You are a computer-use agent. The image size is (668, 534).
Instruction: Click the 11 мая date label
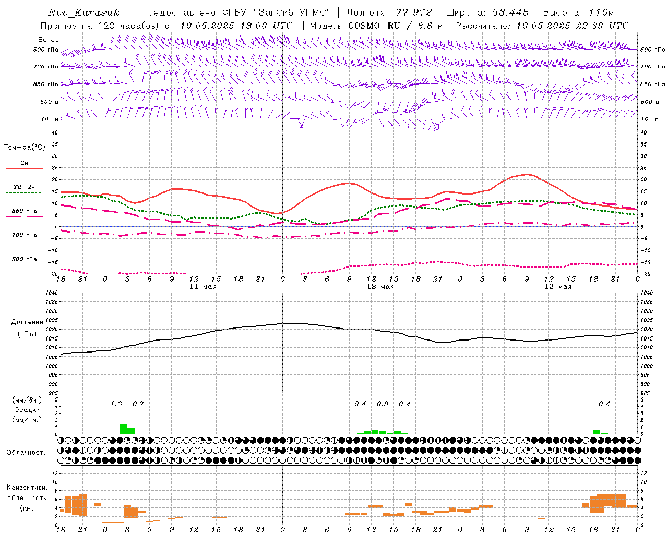203,287
